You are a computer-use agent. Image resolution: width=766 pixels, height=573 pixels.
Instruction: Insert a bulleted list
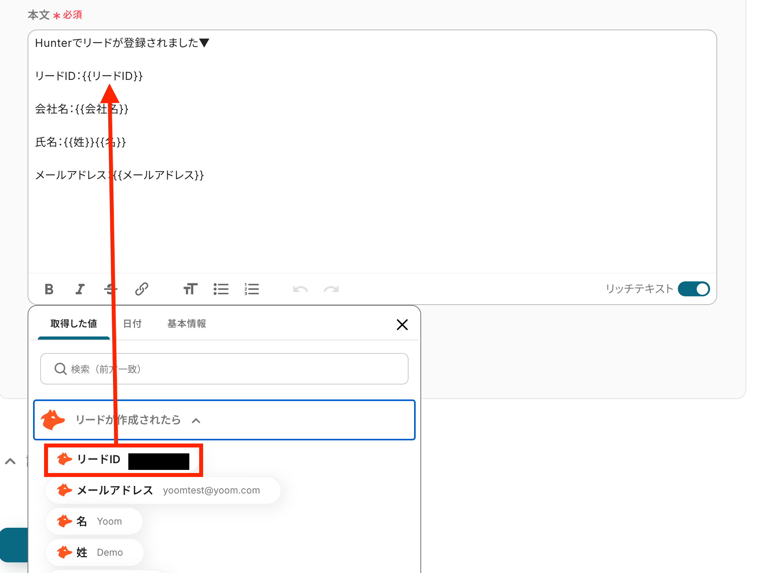[x=221, y=289]
